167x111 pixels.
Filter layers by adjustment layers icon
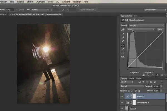pyautogui.click(x=143, y=82)
